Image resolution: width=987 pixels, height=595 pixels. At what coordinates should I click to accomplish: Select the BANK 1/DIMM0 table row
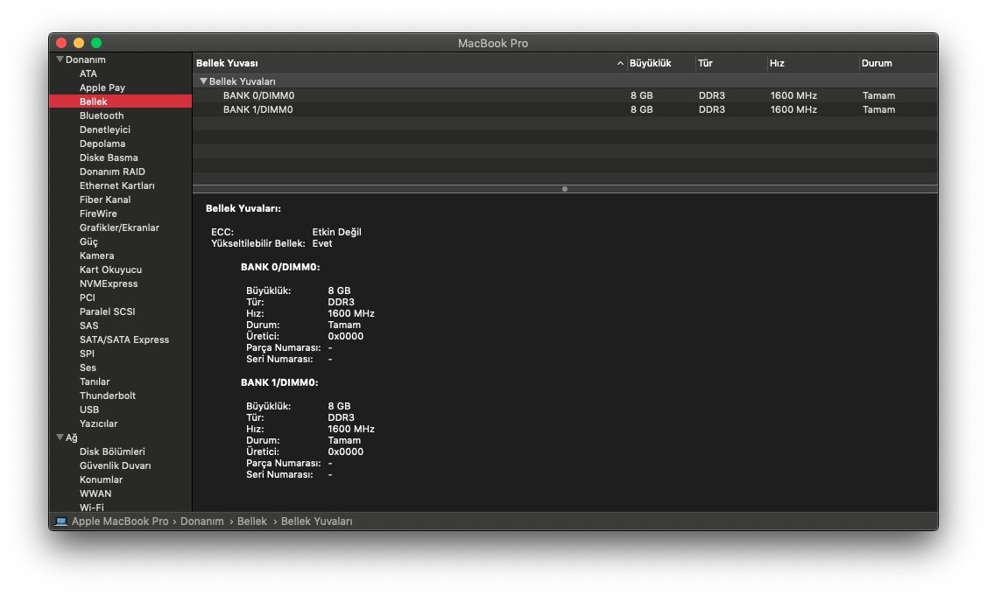(x=565, y=109)
